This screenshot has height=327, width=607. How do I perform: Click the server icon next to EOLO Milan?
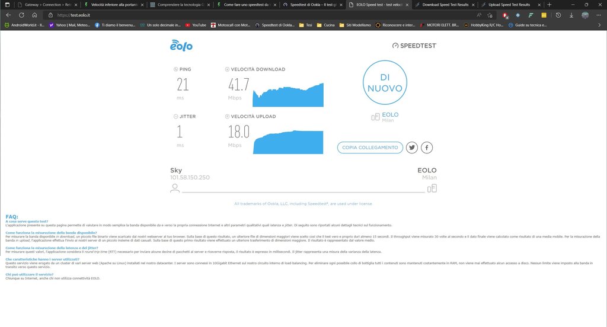(375, 117)
